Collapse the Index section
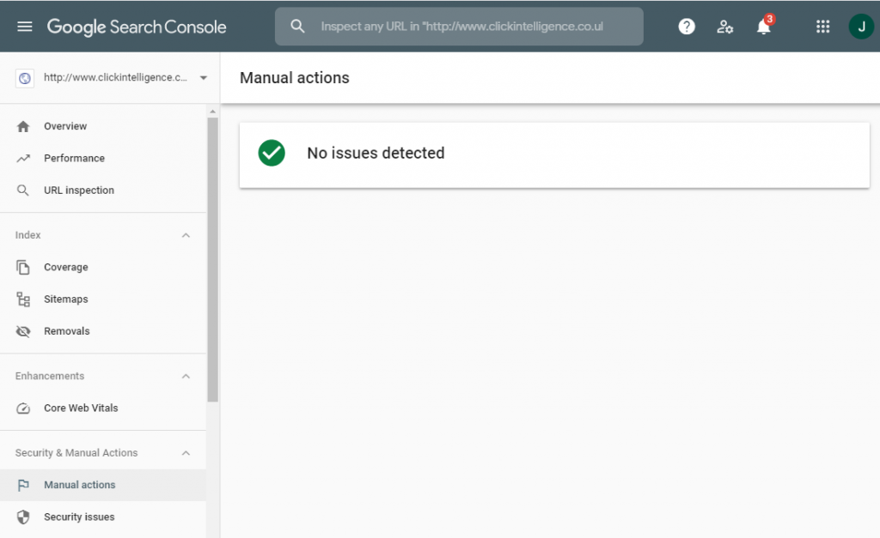The width and height of the screenshot is (880, 538). point(186,235)
